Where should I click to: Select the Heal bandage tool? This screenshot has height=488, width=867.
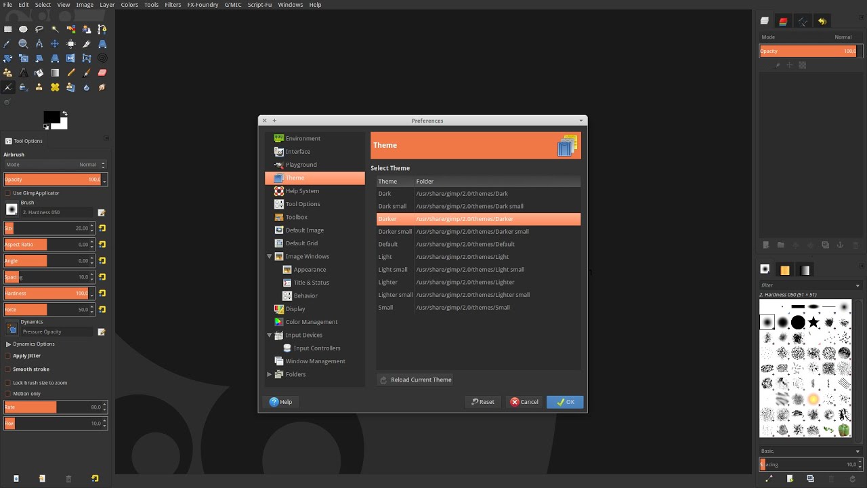point(55,87)
